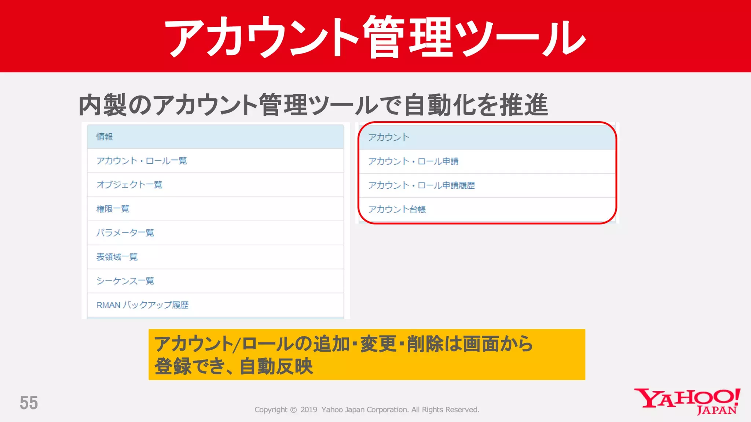This screenshot has height=422, width=751.
Task: View RMAN バックアップ履歴 page
Action: pos(142,305)
